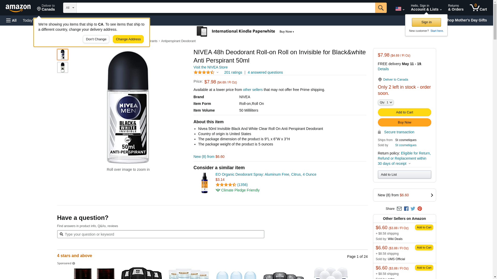Open the cart icon
Image resolution: width=497 pixels, height=279 pixels.
(478, 8)
